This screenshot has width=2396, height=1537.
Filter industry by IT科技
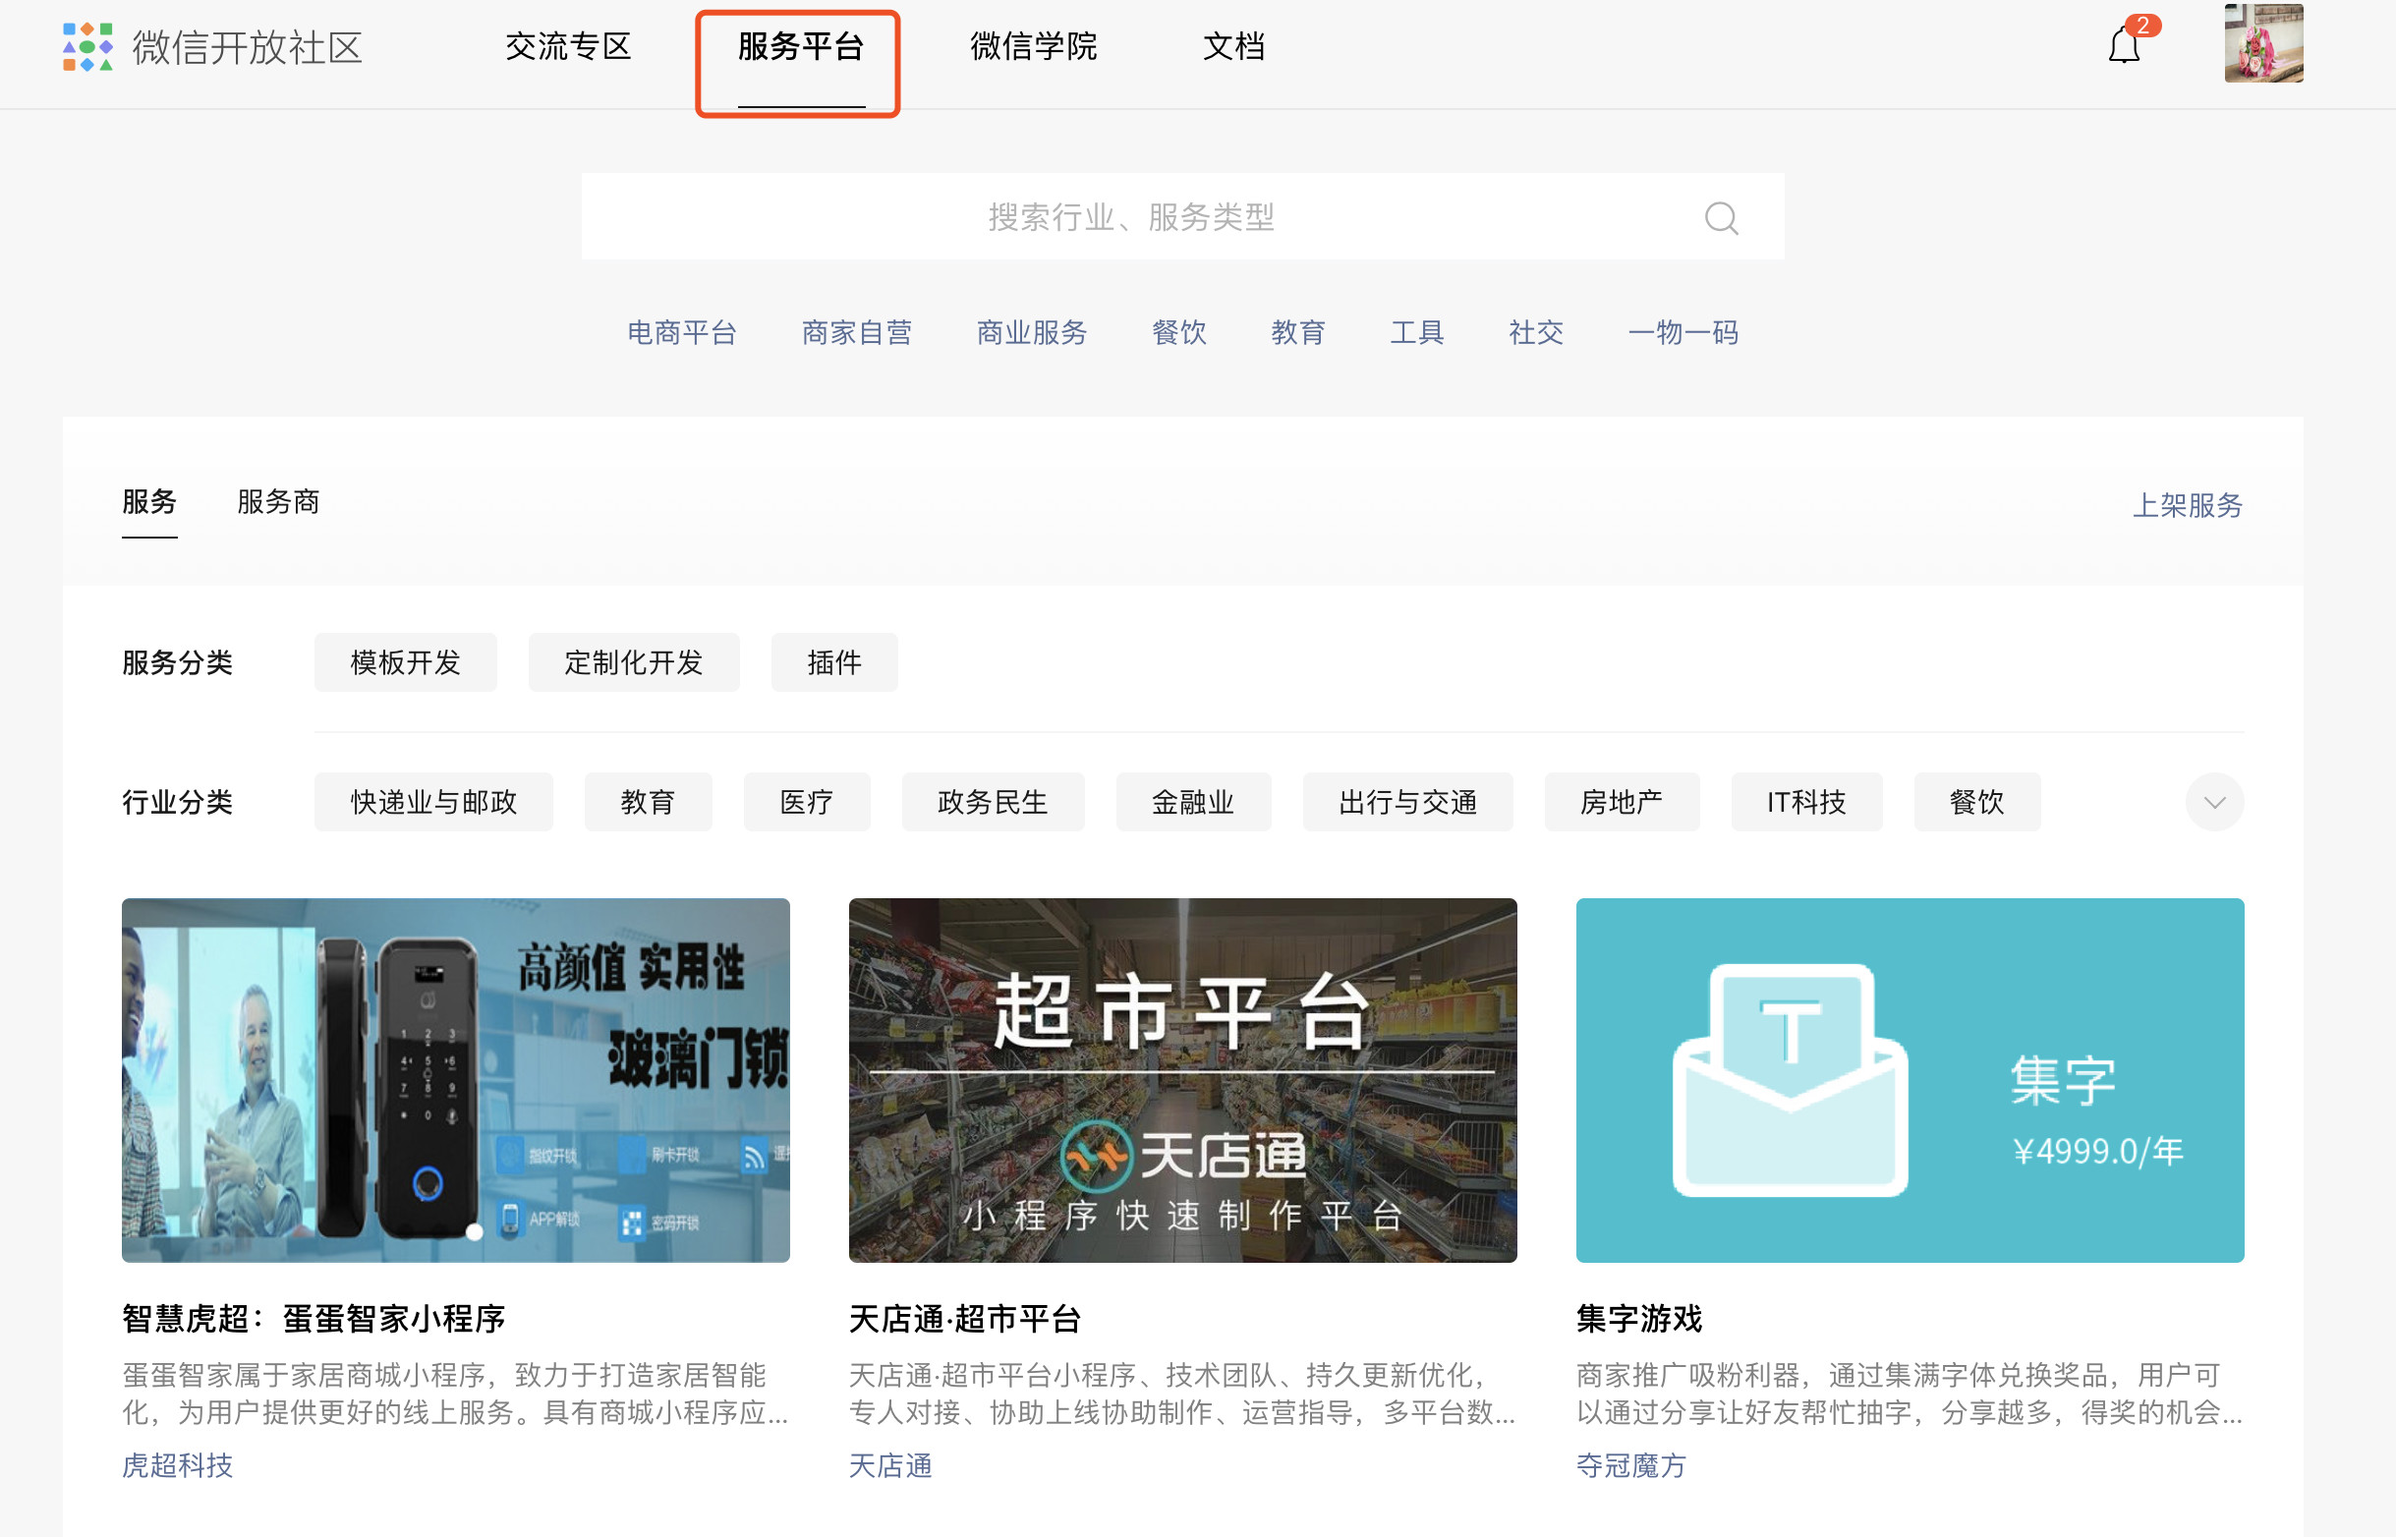1806,803
